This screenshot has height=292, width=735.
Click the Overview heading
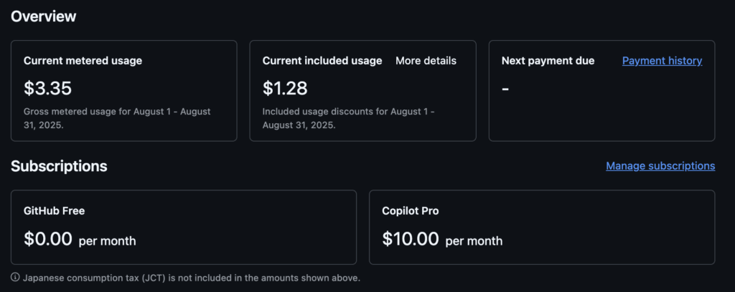(x=43, y=16)
